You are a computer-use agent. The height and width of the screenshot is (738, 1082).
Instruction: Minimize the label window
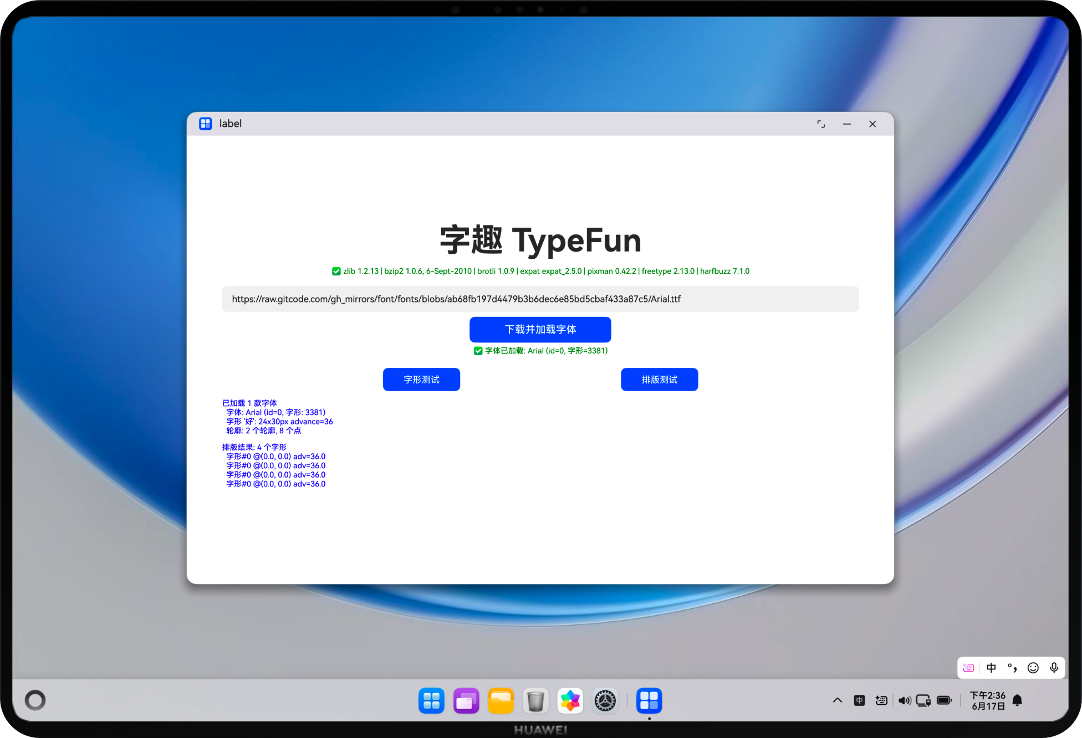(846, 124)
